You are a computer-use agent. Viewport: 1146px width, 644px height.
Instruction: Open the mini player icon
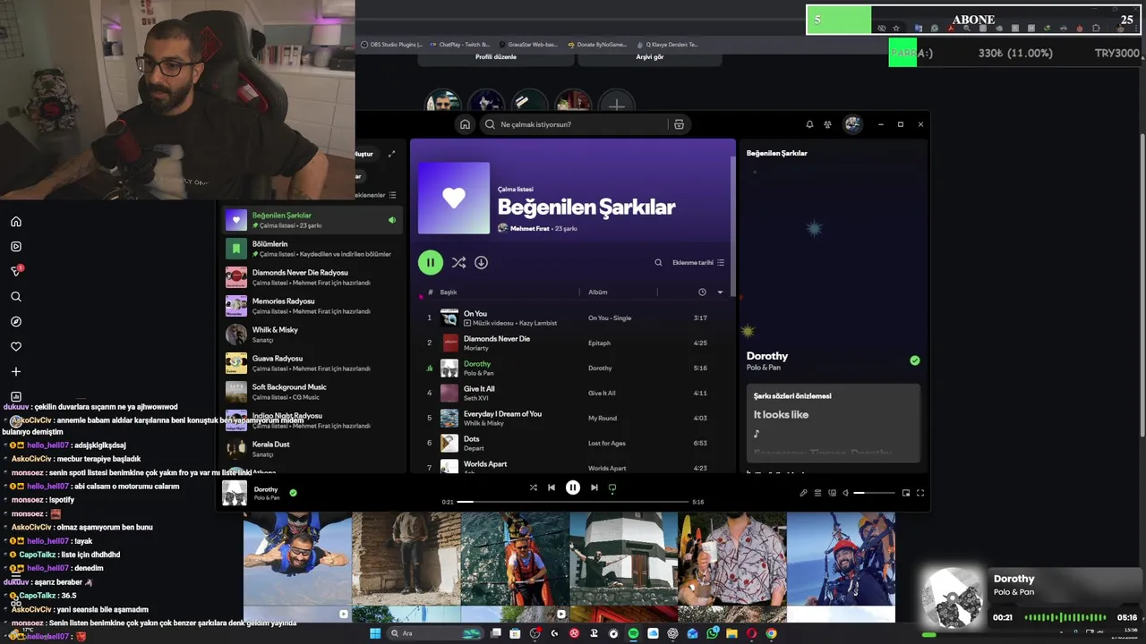pyautogui.click(x=906, y=493)
